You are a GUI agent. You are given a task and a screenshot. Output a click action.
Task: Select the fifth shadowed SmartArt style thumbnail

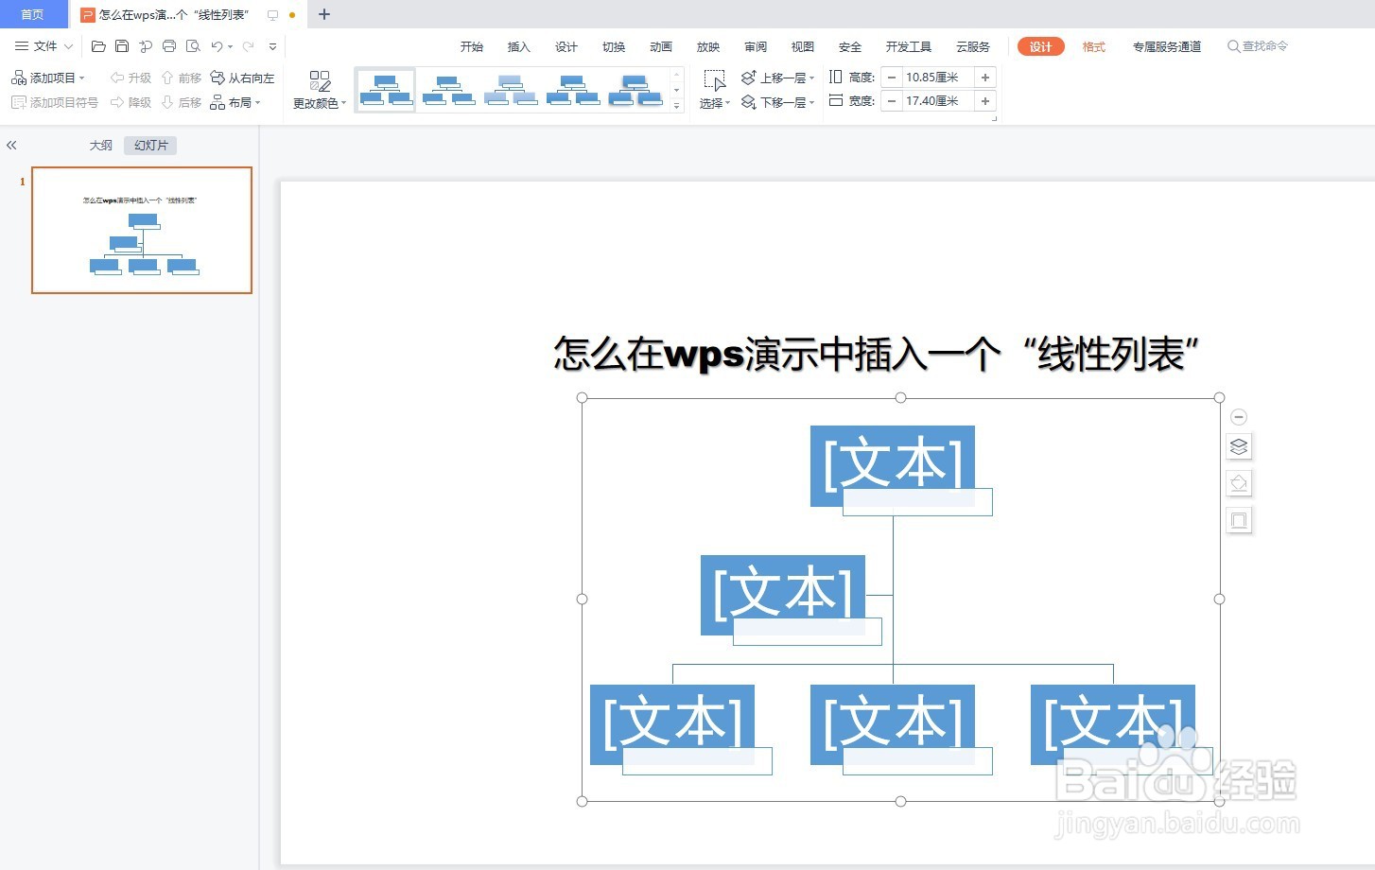click(x=635, y=90)
